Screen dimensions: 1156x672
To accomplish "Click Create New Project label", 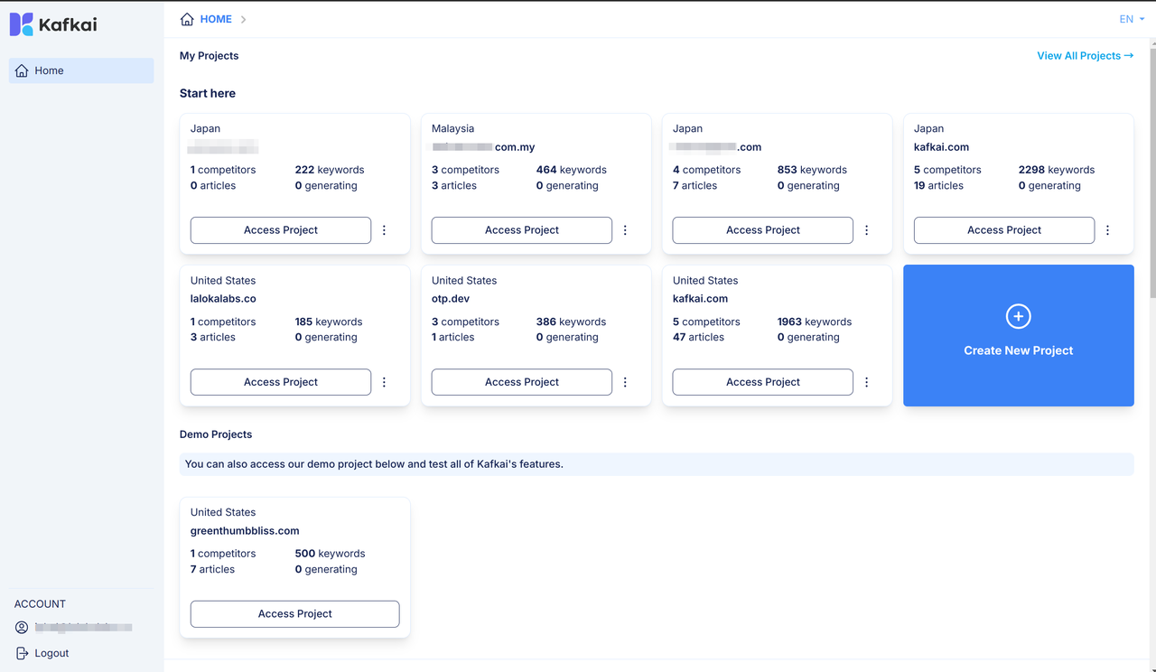I will [x=1019, y=350].
